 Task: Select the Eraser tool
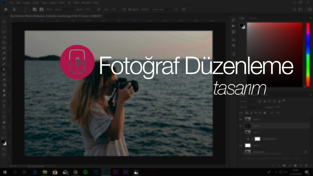click(x=4, y=80)
